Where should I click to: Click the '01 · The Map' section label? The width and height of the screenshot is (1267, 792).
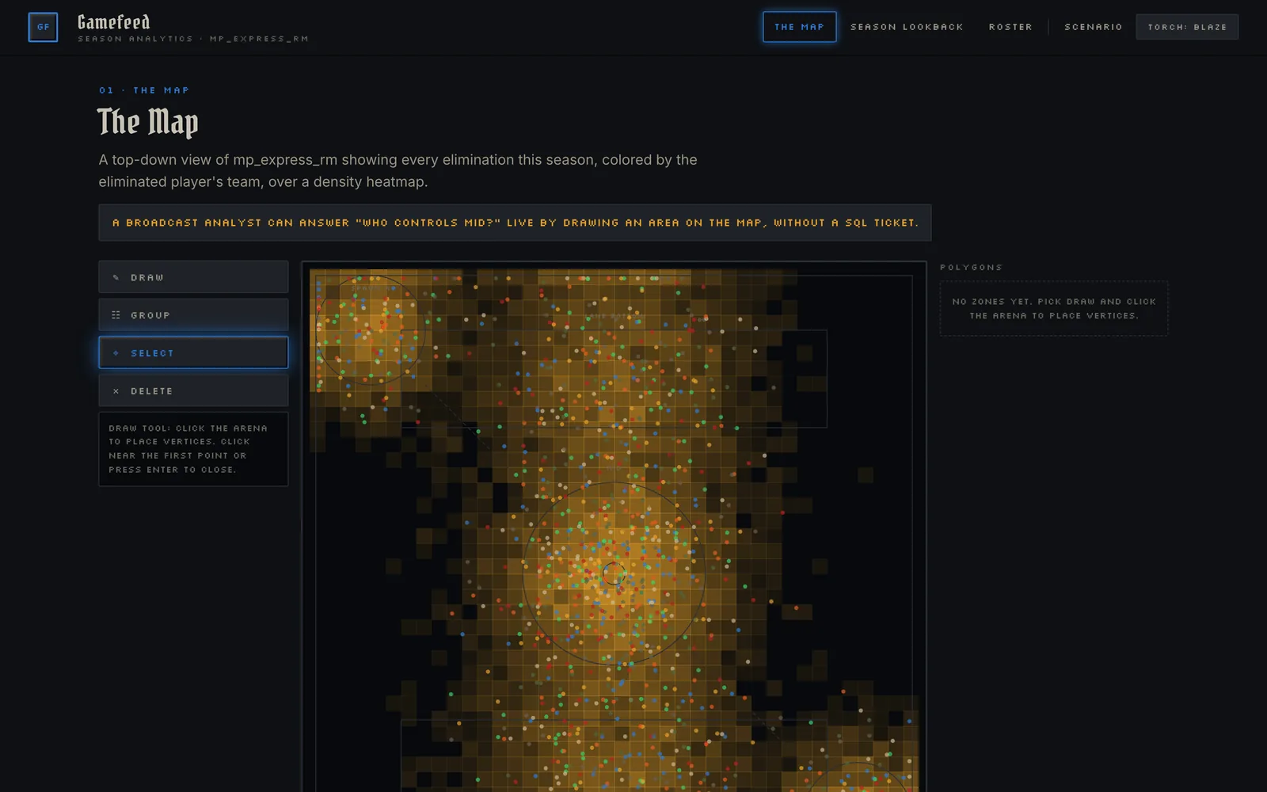pyautogui.click(x=144, y=90)
